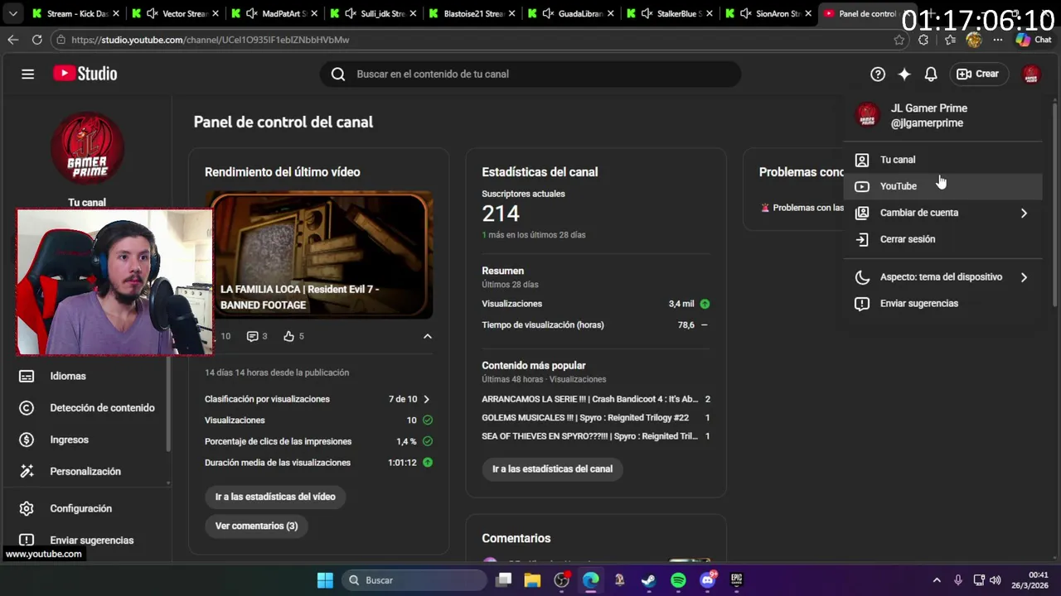Click the Visualizaciones 3,4 mil row
Viewport: 1061px width, 596px height.
coord(596,304)
